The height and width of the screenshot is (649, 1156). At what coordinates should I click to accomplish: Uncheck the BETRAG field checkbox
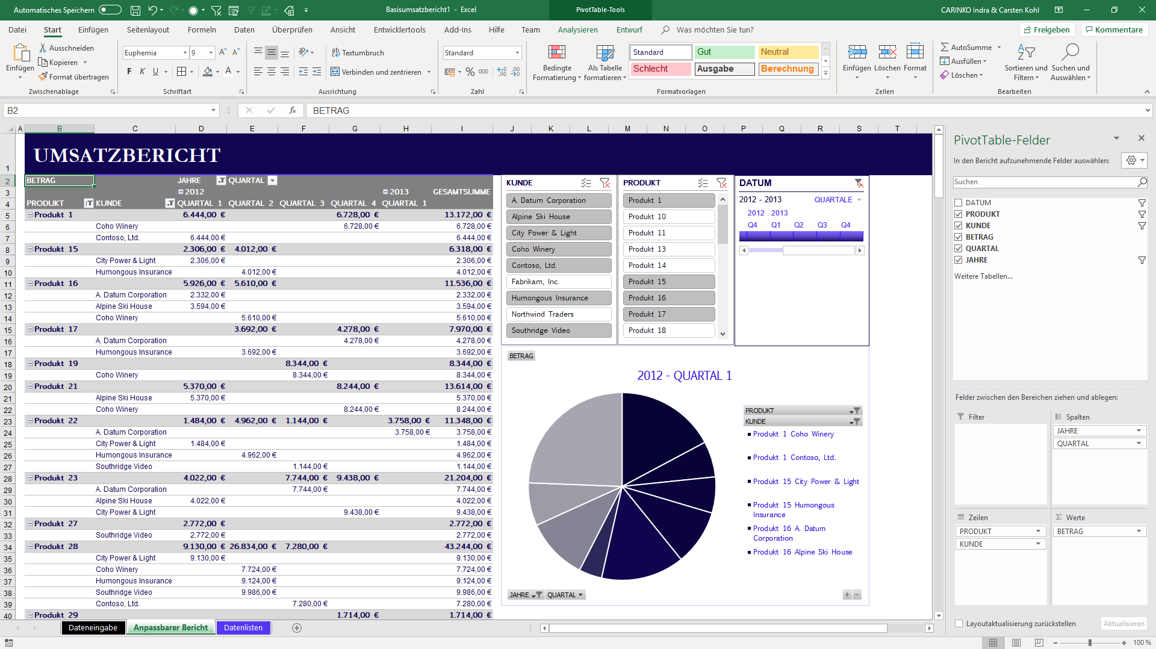[959, 237]
